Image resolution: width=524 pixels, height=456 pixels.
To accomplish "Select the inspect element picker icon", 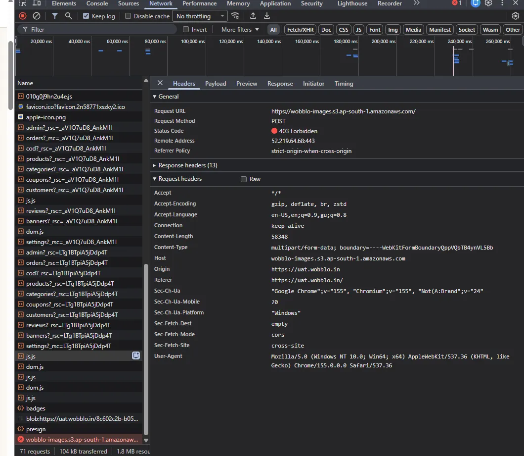I will [23, 3].
